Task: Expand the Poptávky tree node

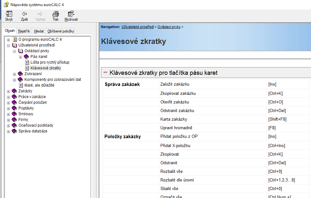Action: (8, 109)
